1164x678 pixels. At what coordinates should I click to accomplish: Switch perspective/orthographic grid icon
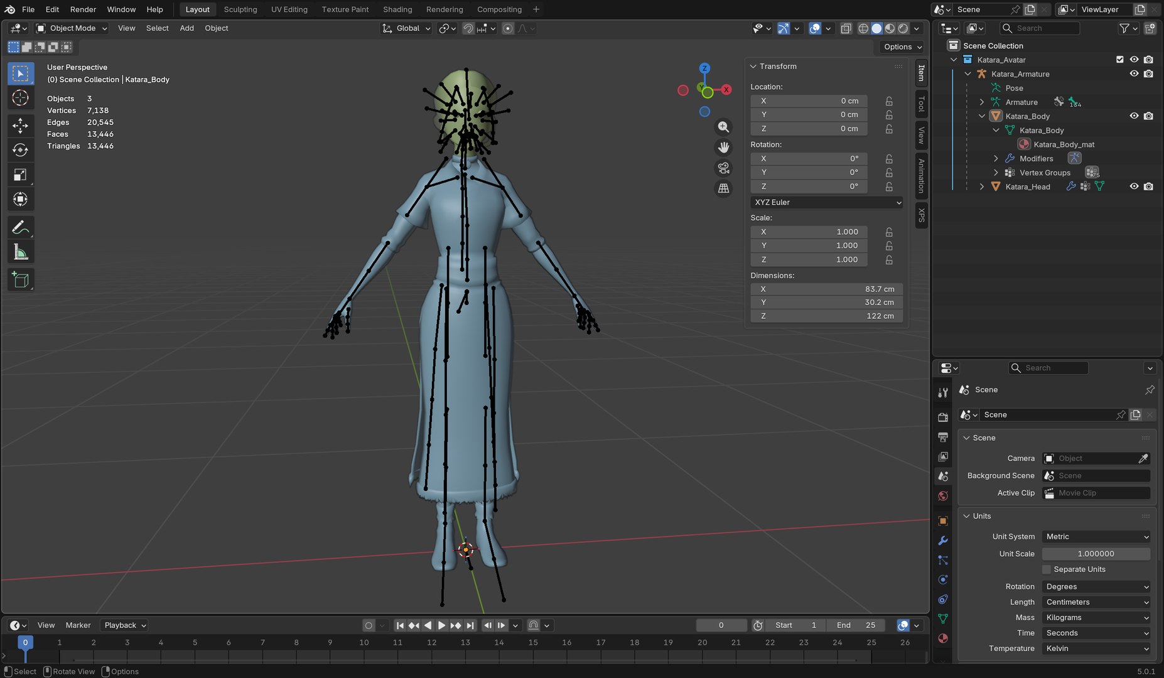click(723, 188)
